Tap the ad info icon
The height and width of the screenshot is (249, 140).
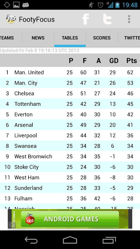point(12,225)
